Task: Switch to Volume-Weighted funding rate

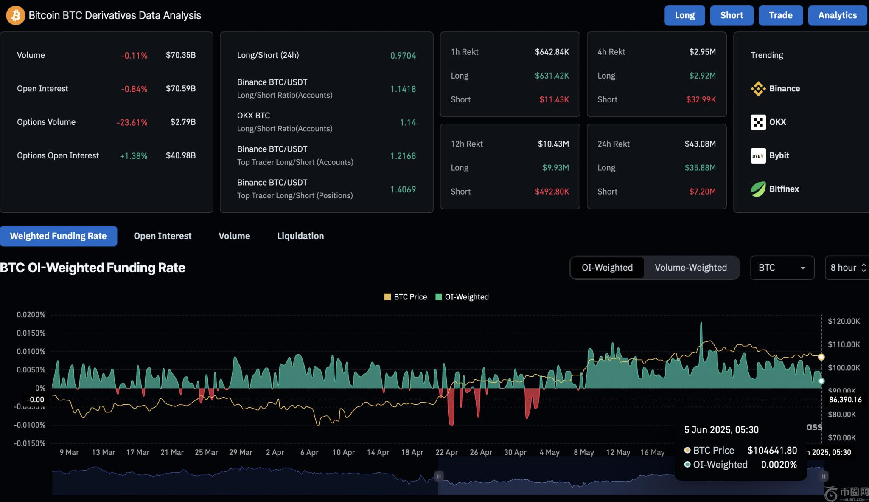Action: [690, 268]
